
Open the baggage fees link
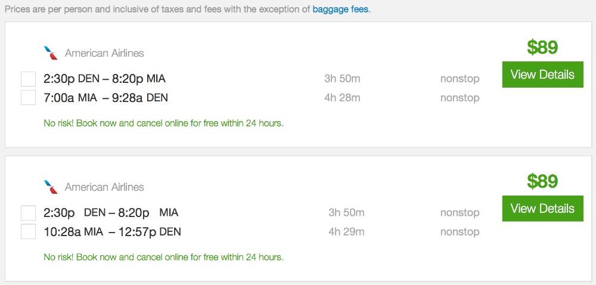click(x=340, y=10)
